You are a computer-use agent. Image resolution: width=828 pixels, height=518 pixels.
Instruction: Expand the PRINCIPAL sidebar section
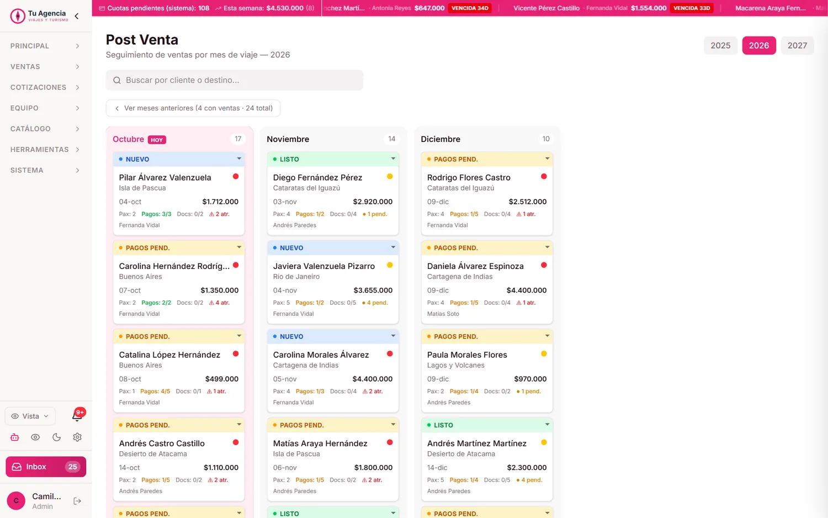point(45,46)
